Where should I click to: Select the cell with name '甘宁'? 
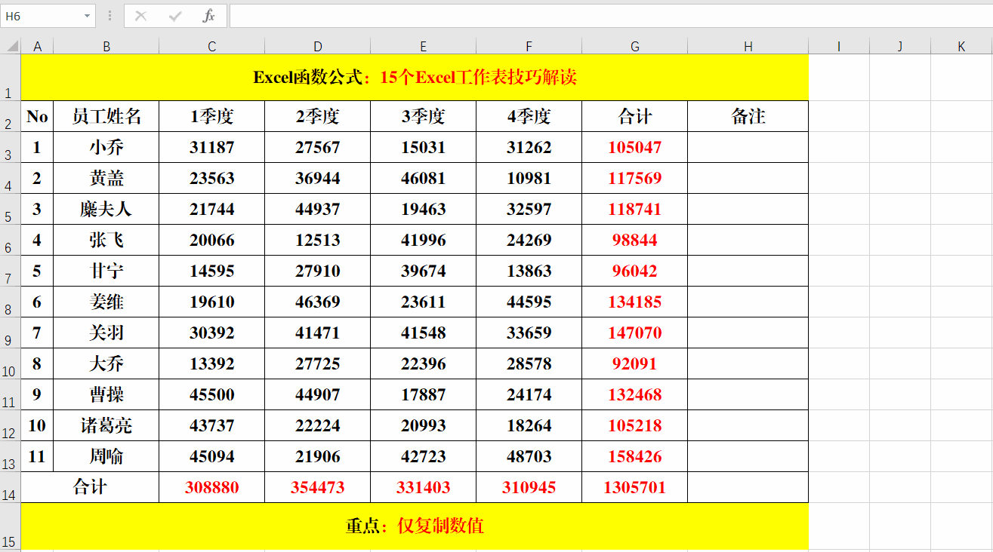[x=106, y=271]
